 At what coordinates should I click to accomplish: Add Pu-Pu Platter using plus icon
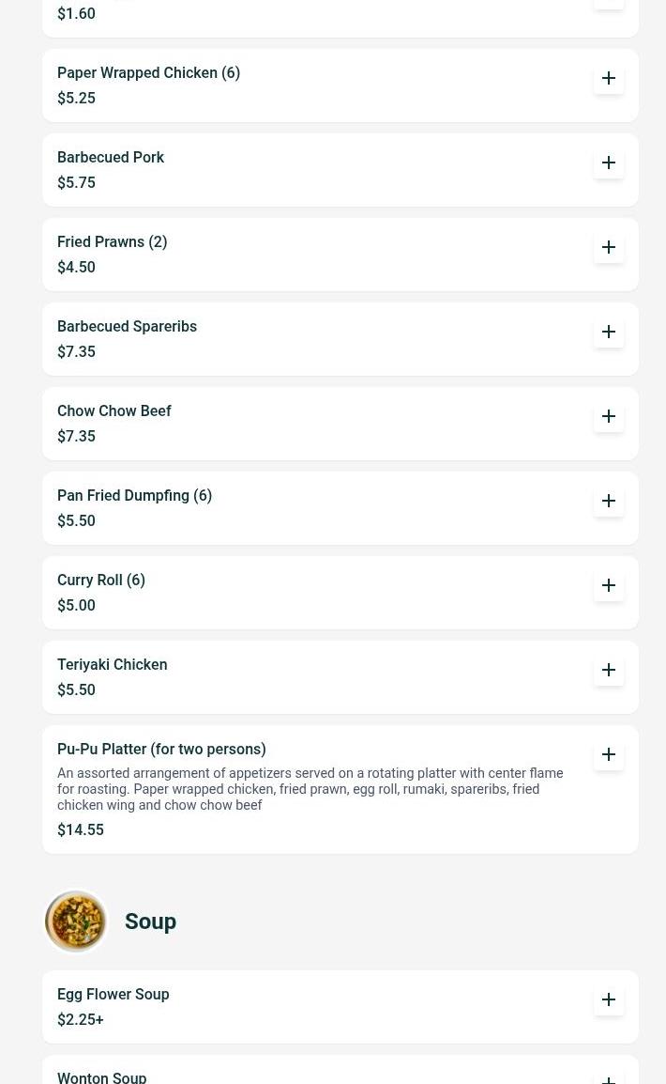609,754
